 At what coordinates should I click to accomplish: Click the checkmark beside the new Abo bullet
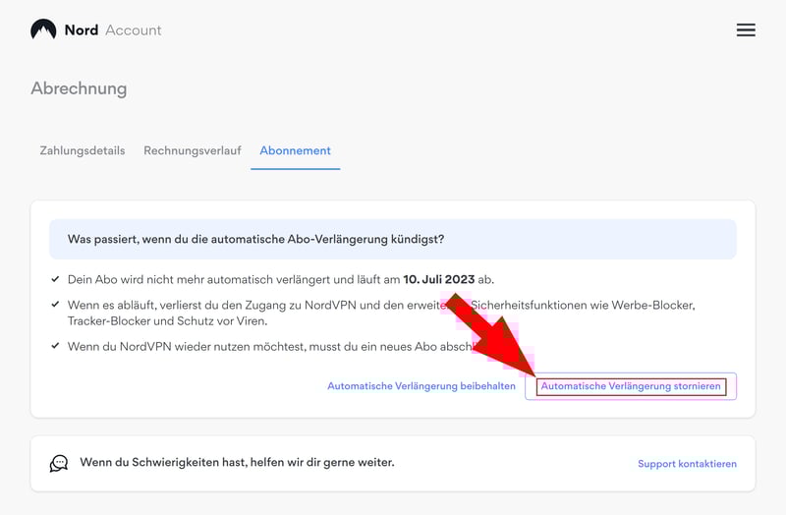(56, 346)
